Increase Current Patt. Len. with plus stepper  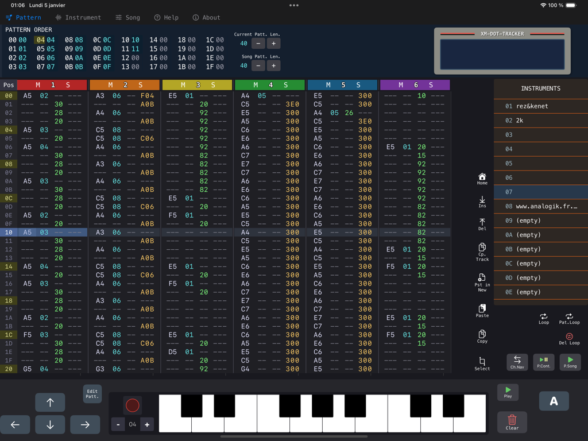274,43
